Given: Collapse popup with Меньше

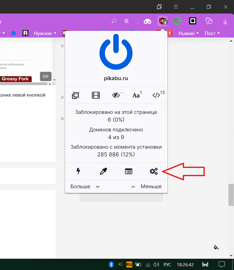Looking at the screenshot, I should [146, 186].
